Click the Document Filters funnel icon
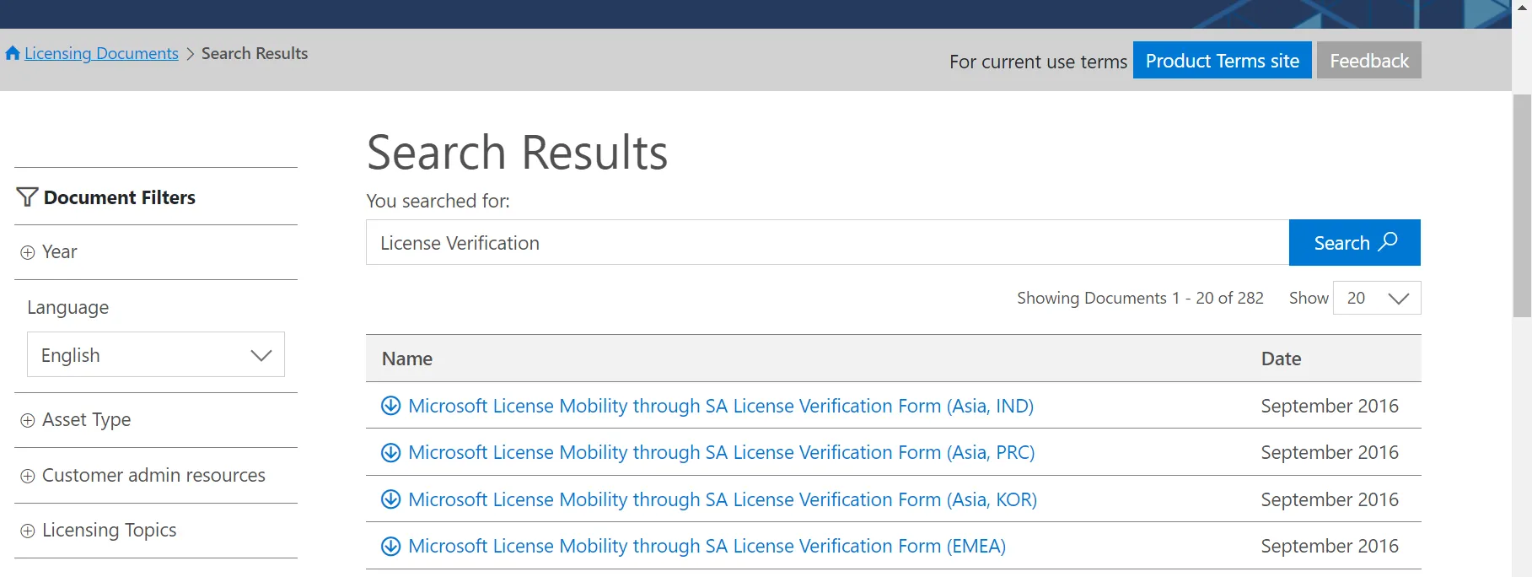 tap(27, 197)
